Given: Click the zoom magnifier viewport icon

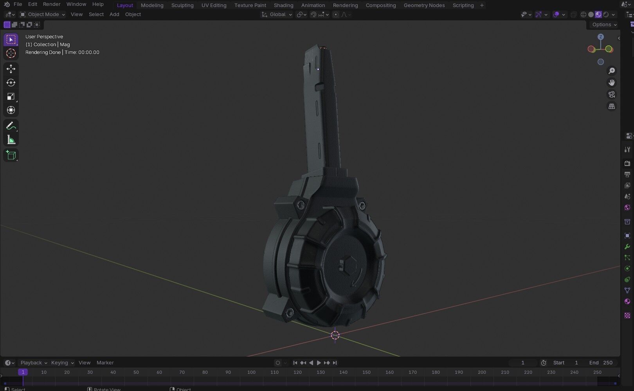Looking at the screenshot, I should (612, 71).
